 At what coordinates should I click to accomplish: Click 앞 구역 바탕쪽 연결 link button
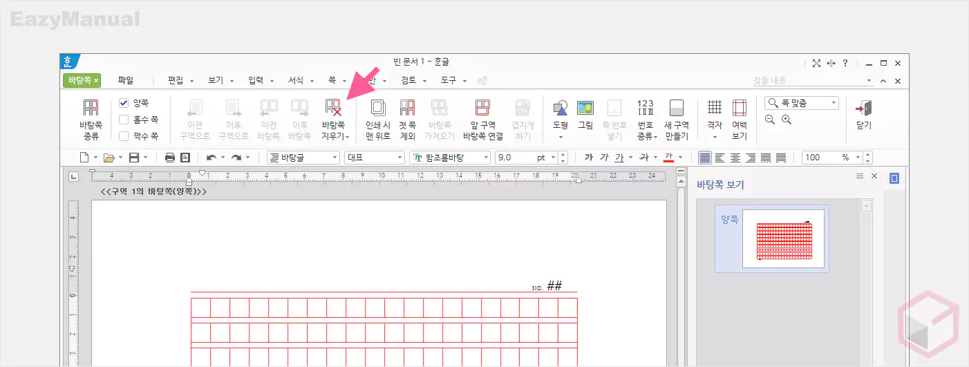click(482, 119)
